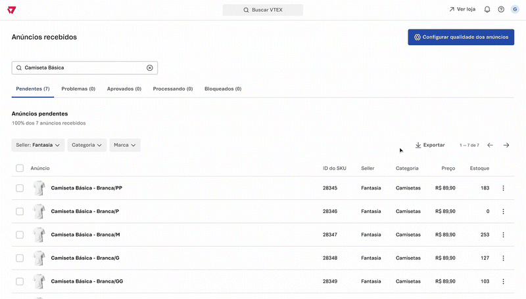Open the user profile avatar G
Viewport: 526px width, 299px height.
515,10
